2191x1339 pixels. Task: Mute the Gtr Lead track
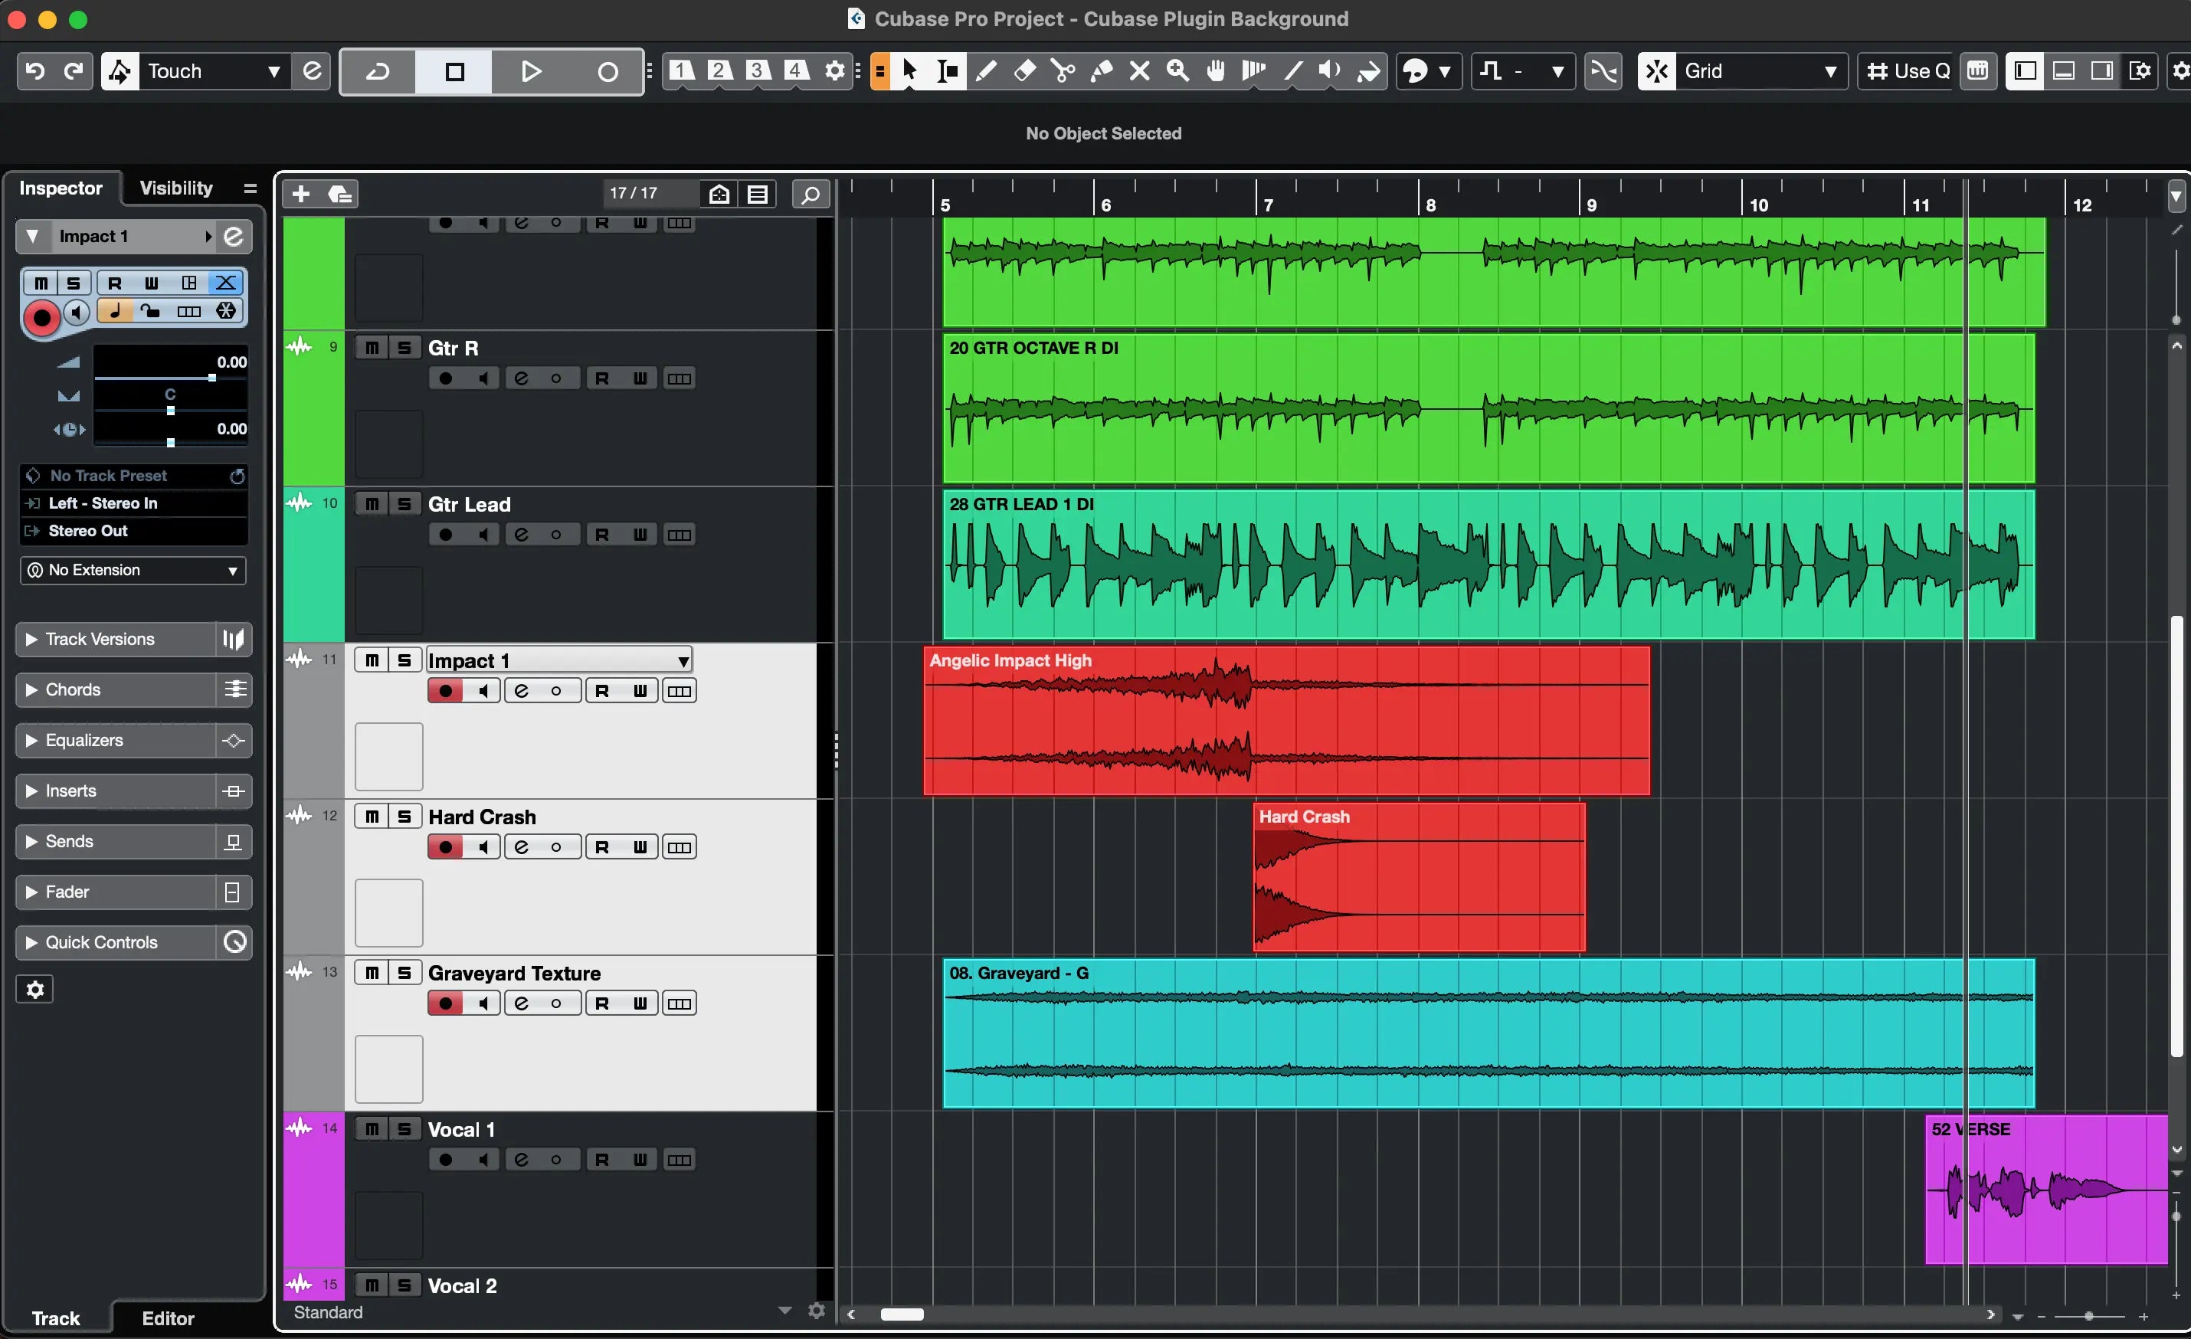[x=372, y=503]
